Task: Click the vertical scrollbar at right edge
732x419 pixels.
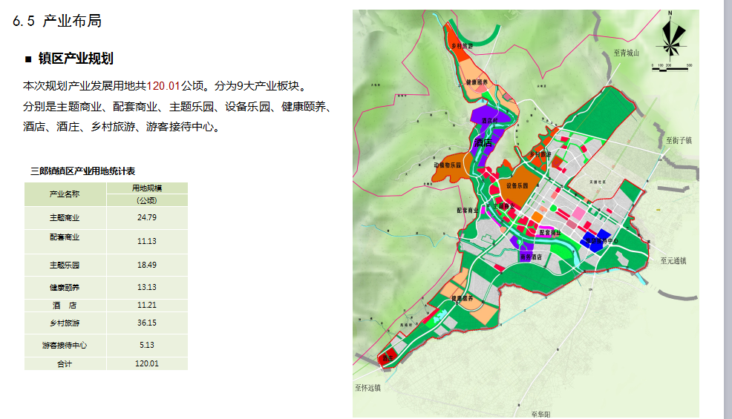Action: [728, 209]
